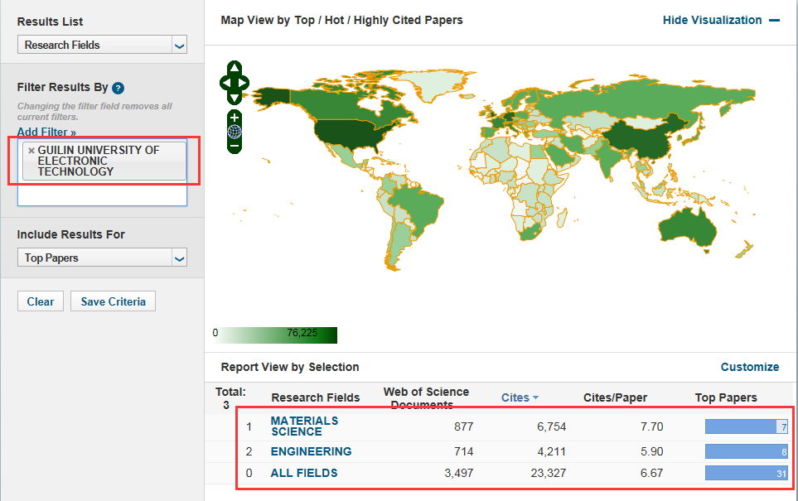798x501 pixels.
Task: Click the Add Filter link
Action: (46, 132)
